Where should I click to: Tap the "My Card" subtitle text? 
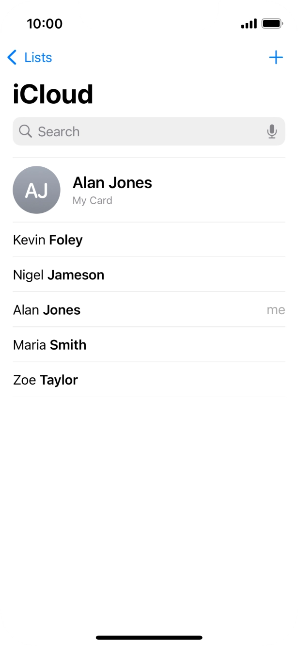point(92,200)
